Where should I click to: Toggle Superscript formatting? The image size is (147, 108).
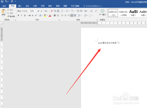click(36, 15)
